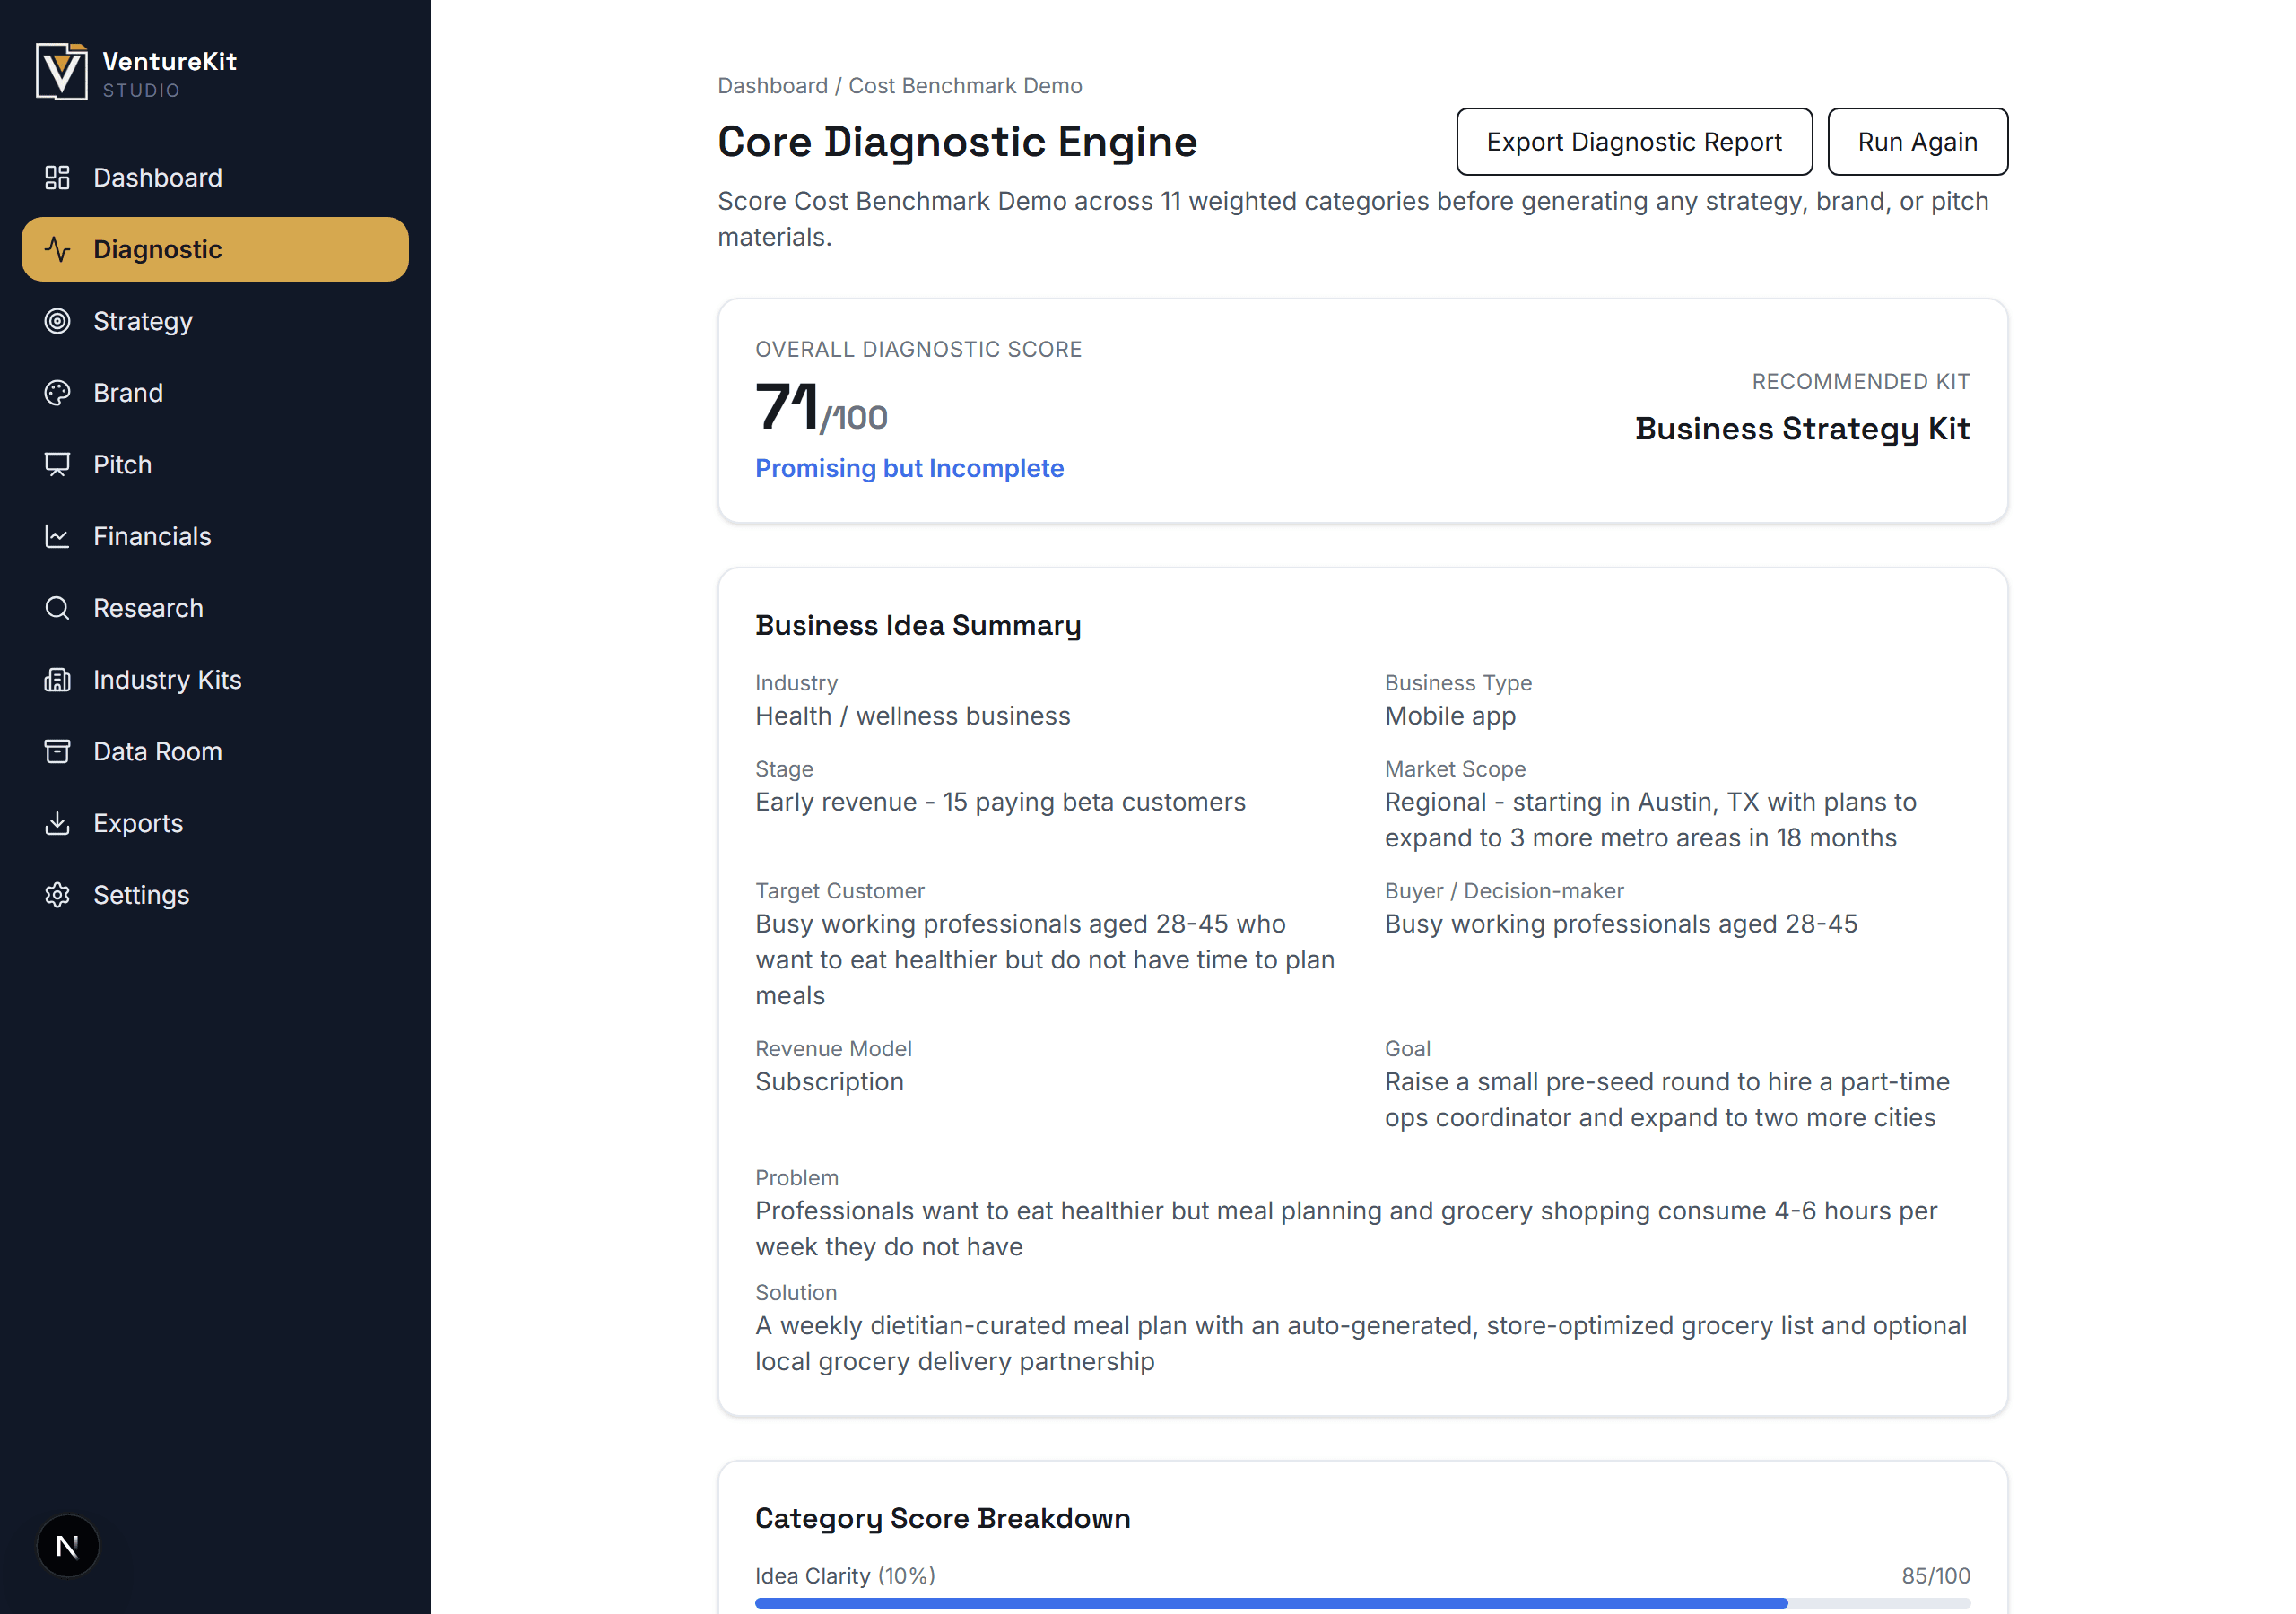2296x1614 pixels.
Task: Click the Business Idea Summary heading
Action: coord(918,626)
